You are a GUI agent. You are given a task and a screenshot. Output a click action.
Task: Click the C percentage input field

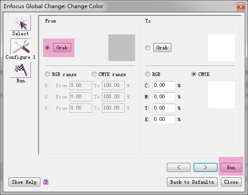164,86
